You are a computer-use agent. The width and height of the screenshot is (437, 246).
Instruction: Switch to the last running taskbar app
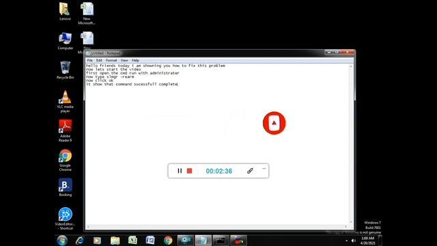(x=238, y=240)
